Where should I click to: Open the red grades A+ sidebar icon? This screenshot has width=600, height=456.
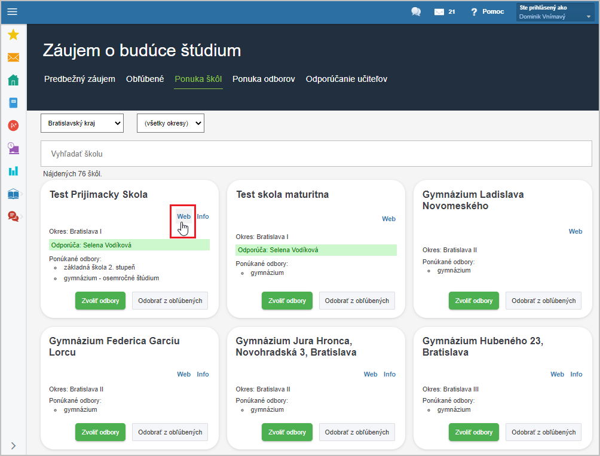point(13,125)
